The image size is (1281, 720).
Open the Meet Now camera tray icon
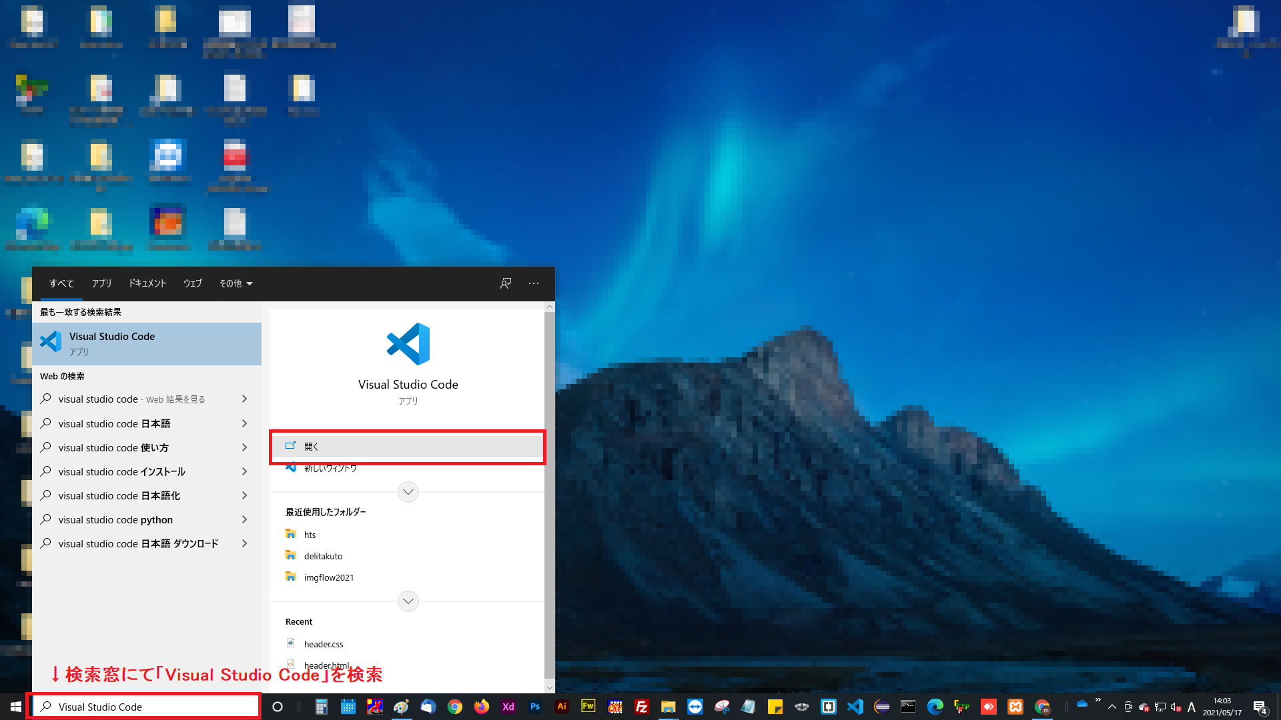(1128, 707)
